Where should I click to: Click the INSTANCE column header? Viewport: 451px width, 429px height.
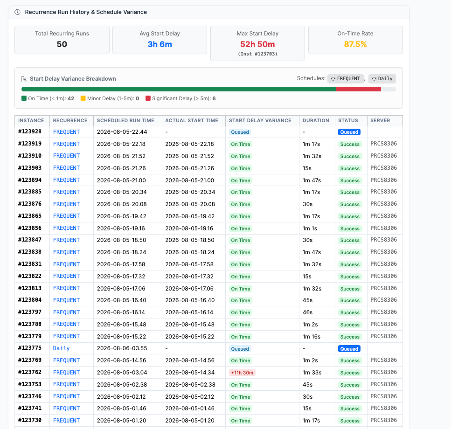coord(31,120)
